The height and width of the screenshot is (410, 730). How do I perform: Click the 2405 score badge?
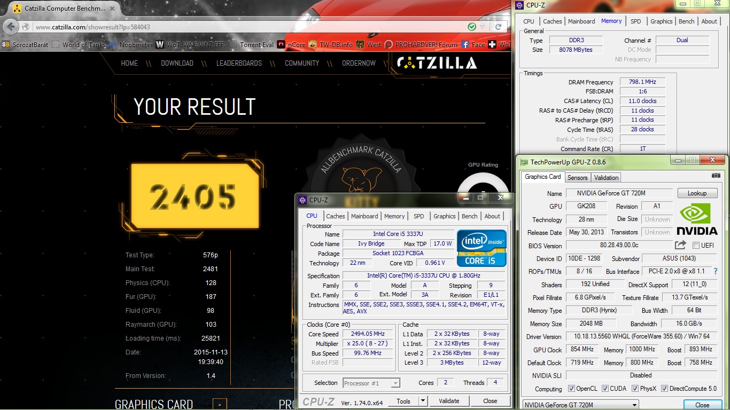point(195,196)
